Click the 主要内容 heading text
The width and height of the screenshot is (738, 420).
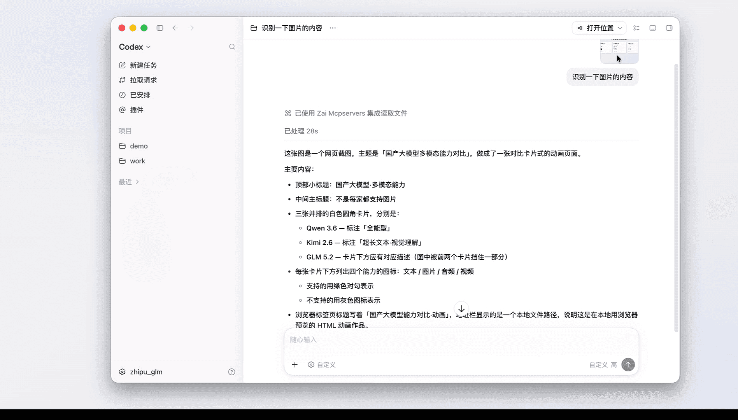[299, 170]
